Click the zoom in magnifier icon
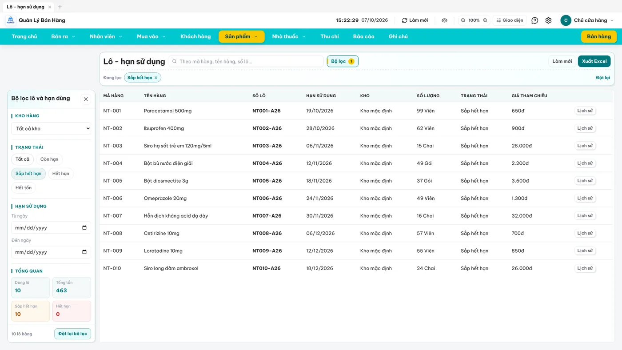This screenshot has height=350, width=622. 485,20
